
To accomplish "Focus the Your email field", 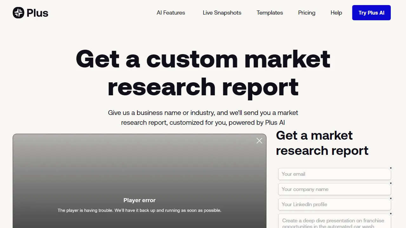I will [334, 174].
